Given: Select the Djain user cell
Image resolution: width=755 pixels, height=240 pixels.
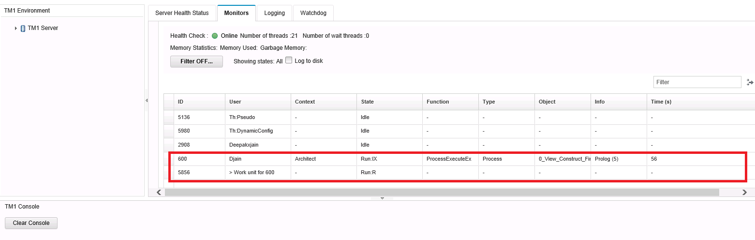Looking at the screenshot, I should [258, 159].
